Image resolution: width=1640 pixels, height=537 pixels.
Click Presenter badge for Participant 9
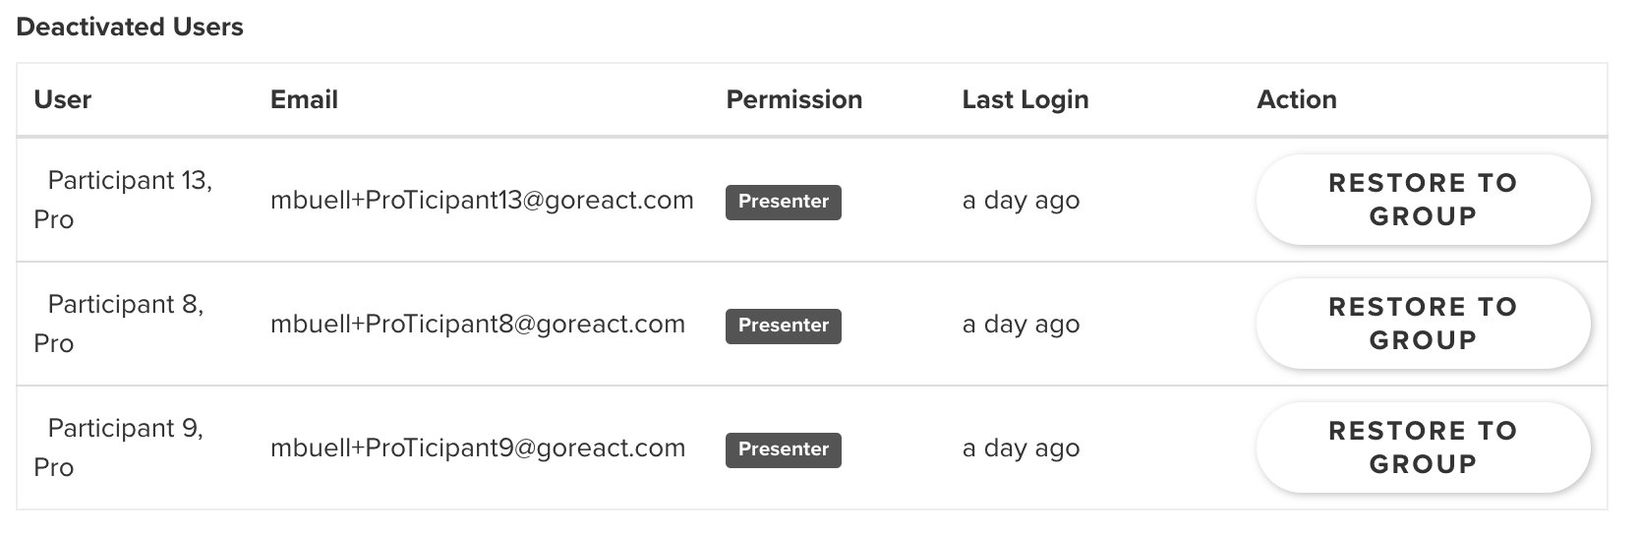tap(784, 449)
